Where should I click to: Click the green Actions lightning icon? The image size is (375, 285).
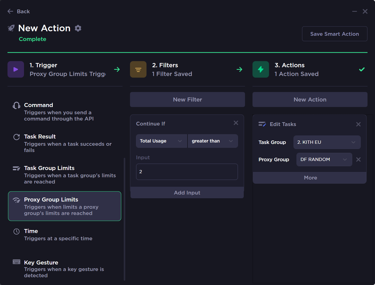pos(261,69)
